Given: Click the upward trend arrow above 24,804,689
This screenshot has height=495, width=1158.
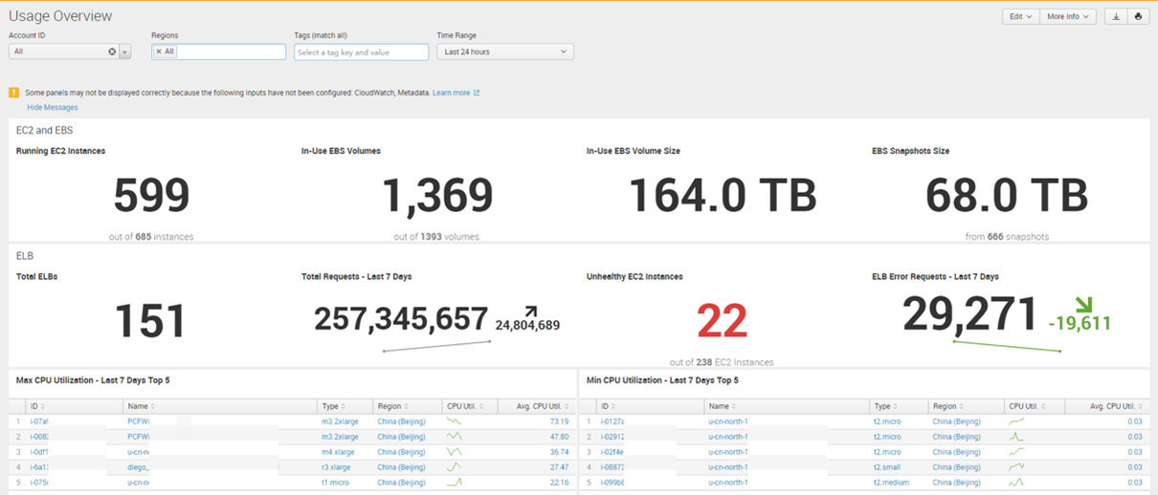Looking at the screenshot, I should click(530, 311).
